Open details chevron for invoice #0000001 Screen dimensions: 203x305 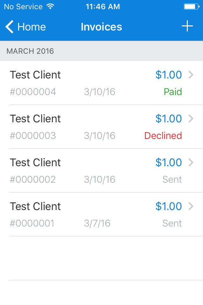coord(192,206)
